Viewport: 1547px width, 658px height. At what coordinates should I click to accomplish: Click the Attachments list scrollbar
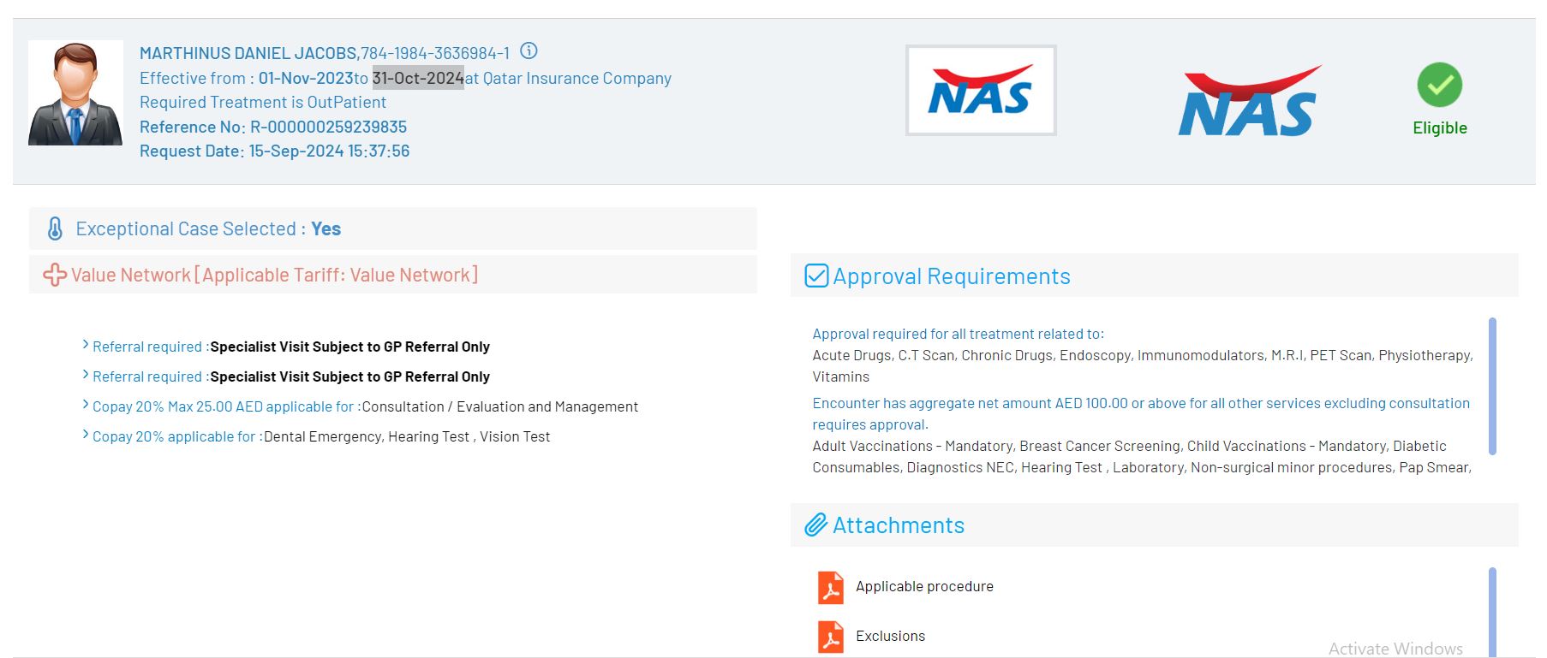(1492, 611)
